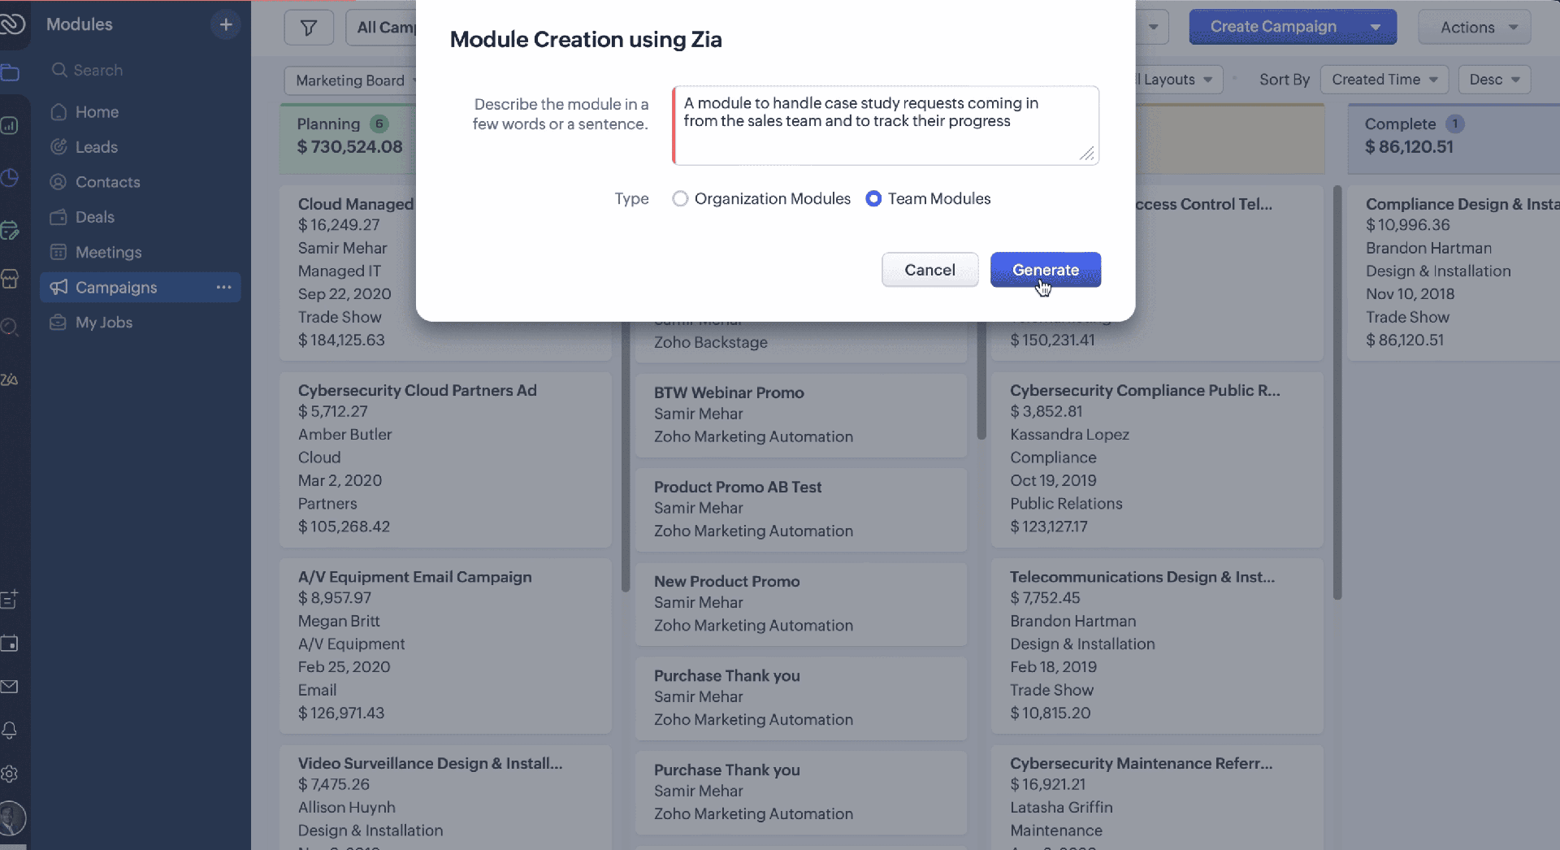The image size is (1560, 850).
Task: Open Leads module in sidebar
Action: point(96,147)
